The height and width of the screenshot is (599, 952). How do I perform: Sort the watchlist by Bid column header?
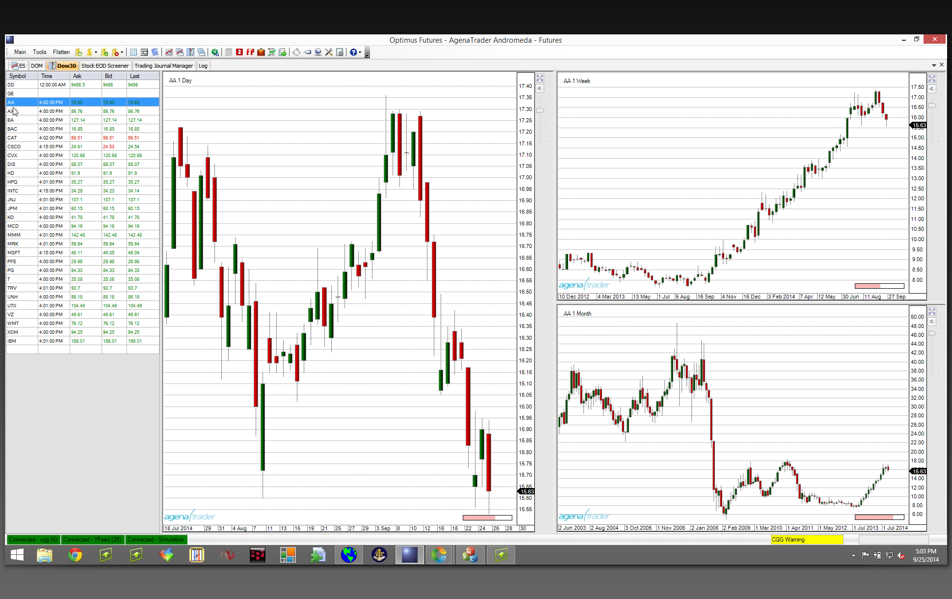coord(114,76)
